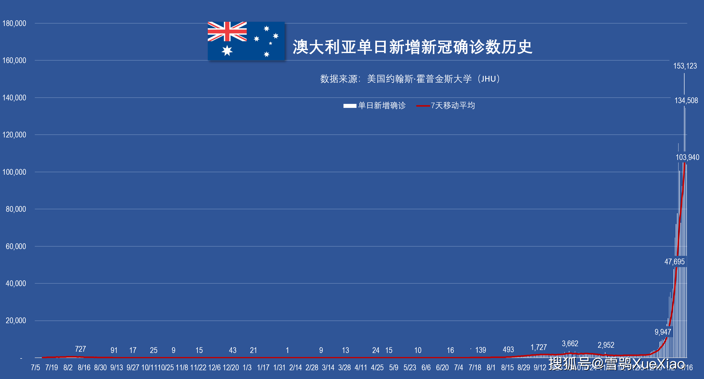Click the data label 17

coord(133,350)
